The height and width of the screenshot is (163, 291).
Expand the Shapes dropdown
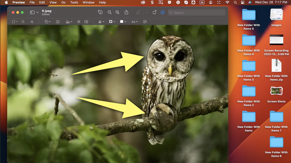[48, 22]
